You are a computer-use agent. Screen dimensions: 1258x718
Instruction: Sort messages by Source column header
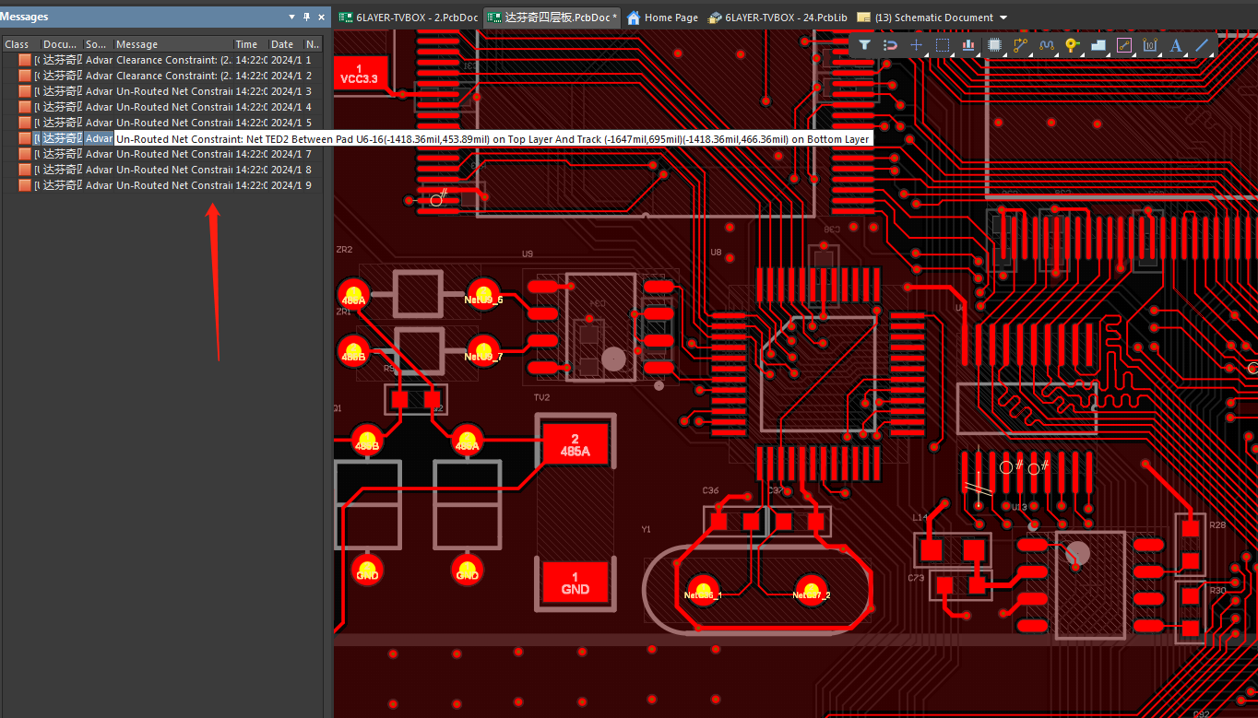[97, 44]
